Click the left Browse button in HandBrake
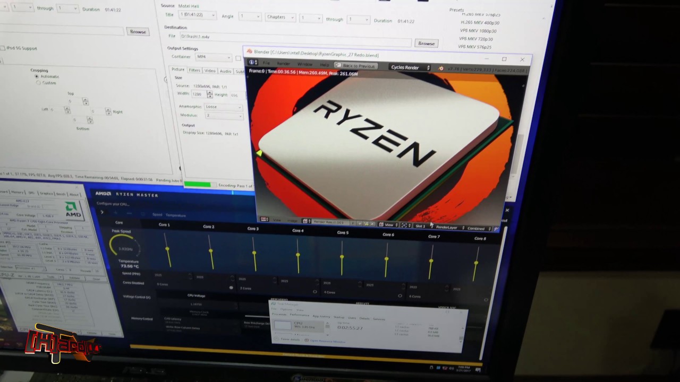The height and width of the screenshot is (382, 680). pyautogui.click(x=138, y=32)
